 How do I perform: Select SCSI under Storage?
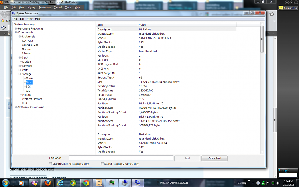coord(29,87)
